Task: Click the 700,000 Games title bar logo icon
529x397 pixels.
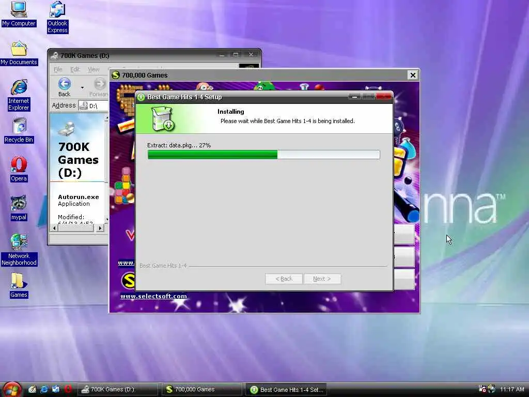Action: pos(116,75)
